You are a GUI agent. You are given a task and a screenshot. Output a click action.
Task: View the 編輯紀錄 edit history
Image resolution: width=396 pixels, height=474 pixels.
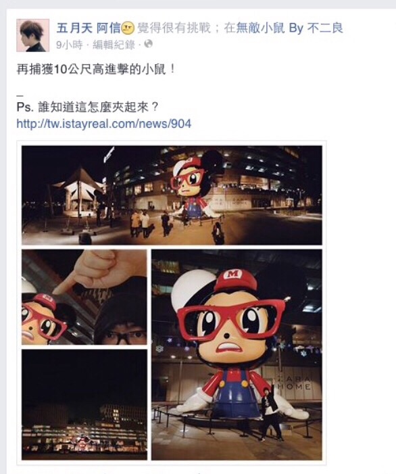pos(114,45)
